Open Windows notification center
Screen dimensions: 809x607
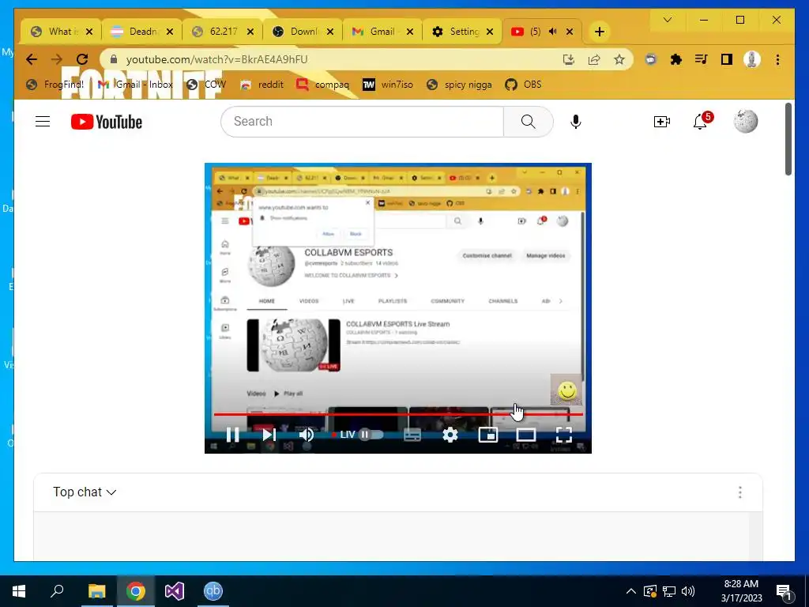tap(784, 591)
